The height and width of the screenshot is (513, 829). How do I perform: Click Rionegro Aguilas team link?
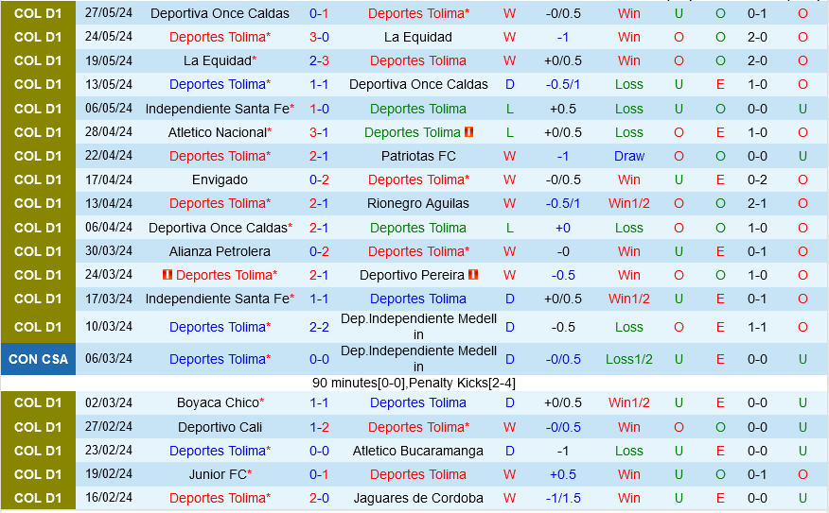[418, 203]
